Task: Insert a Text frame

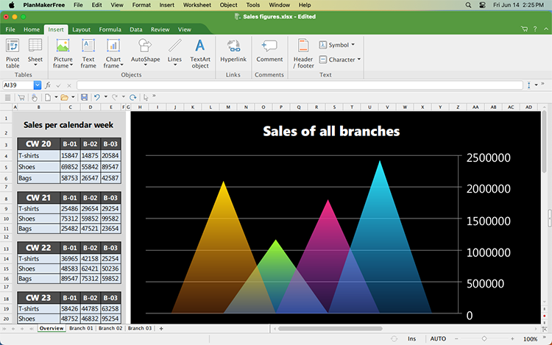Action: [88, 53]
